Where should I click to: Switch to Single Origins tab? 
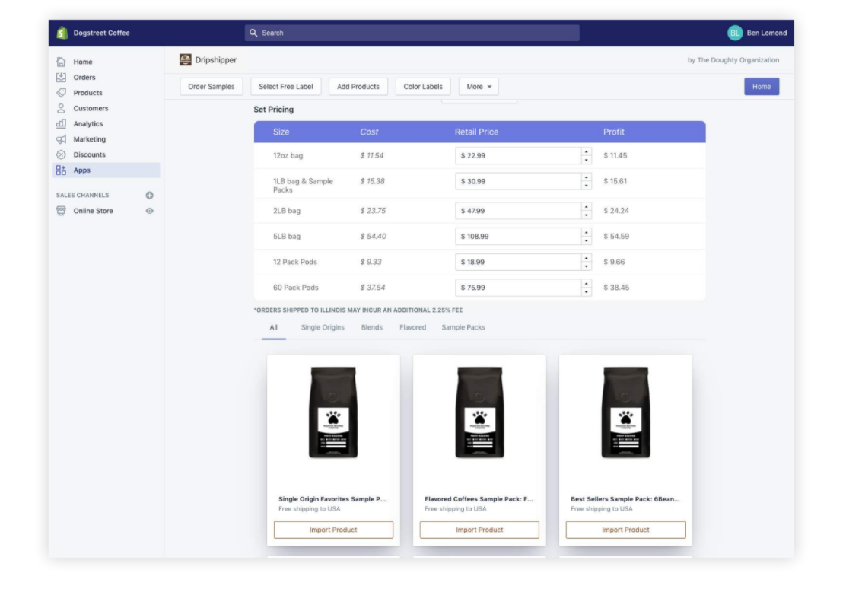coord(323,328)
